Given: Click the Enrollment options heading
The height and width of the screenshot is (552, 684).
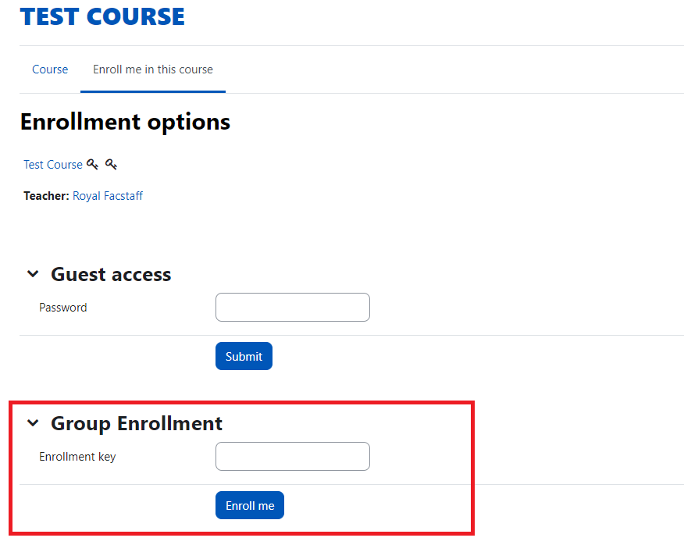Looking at the screenshot, I should 125,122.
